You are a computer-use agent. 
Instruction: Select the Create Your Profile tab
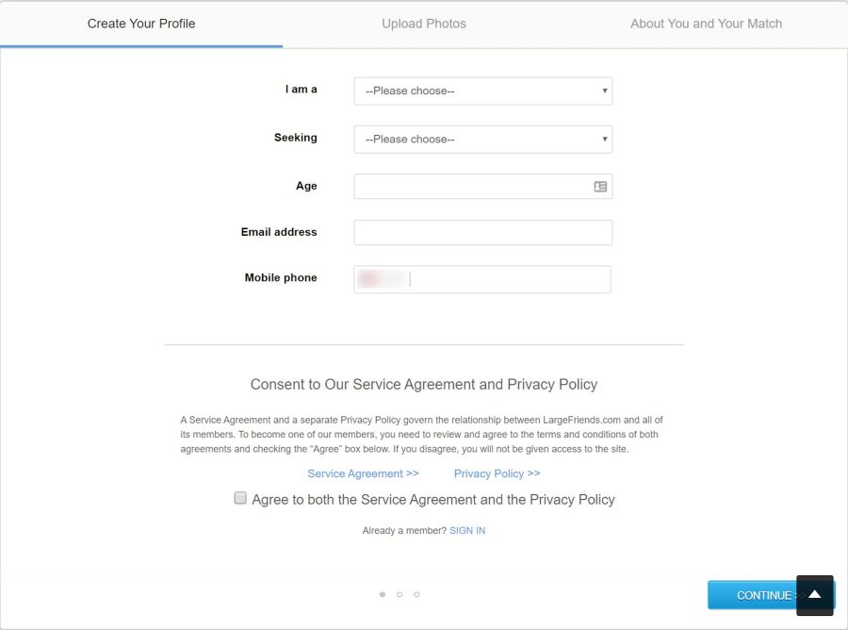(141, 24)
